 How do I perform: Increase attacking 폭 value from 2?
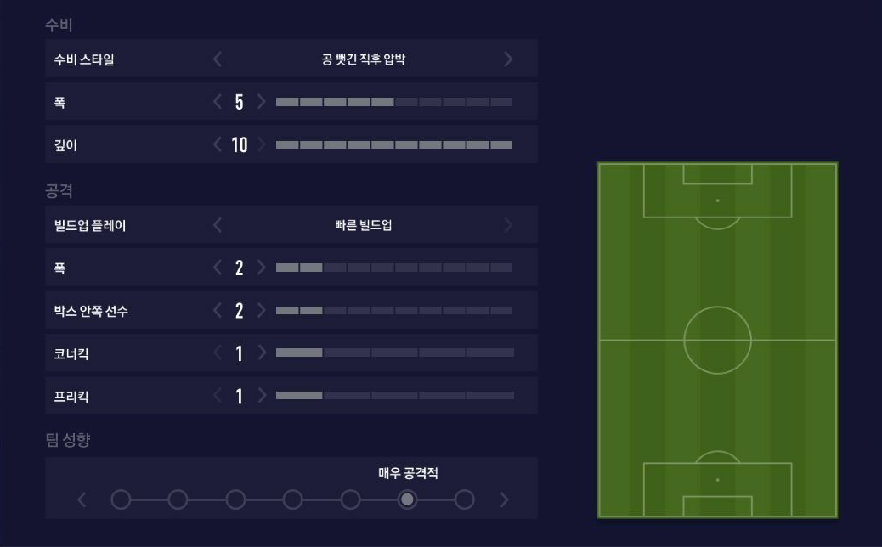(x=262, y=268)
